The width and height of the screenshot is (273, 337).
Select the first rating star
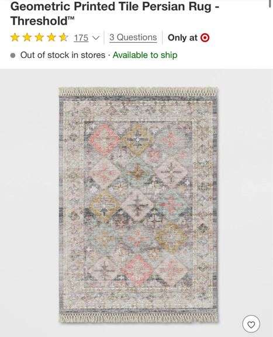(15, 37)
